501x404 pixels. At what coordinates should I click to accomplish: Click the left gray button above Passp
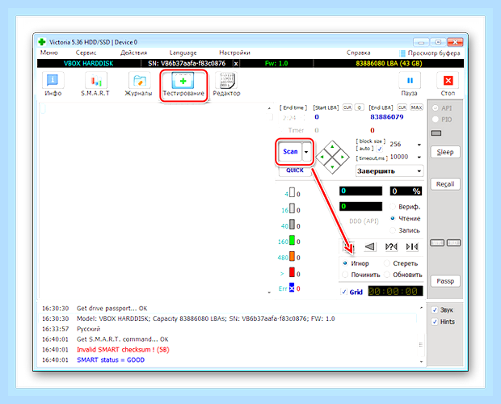437,243
